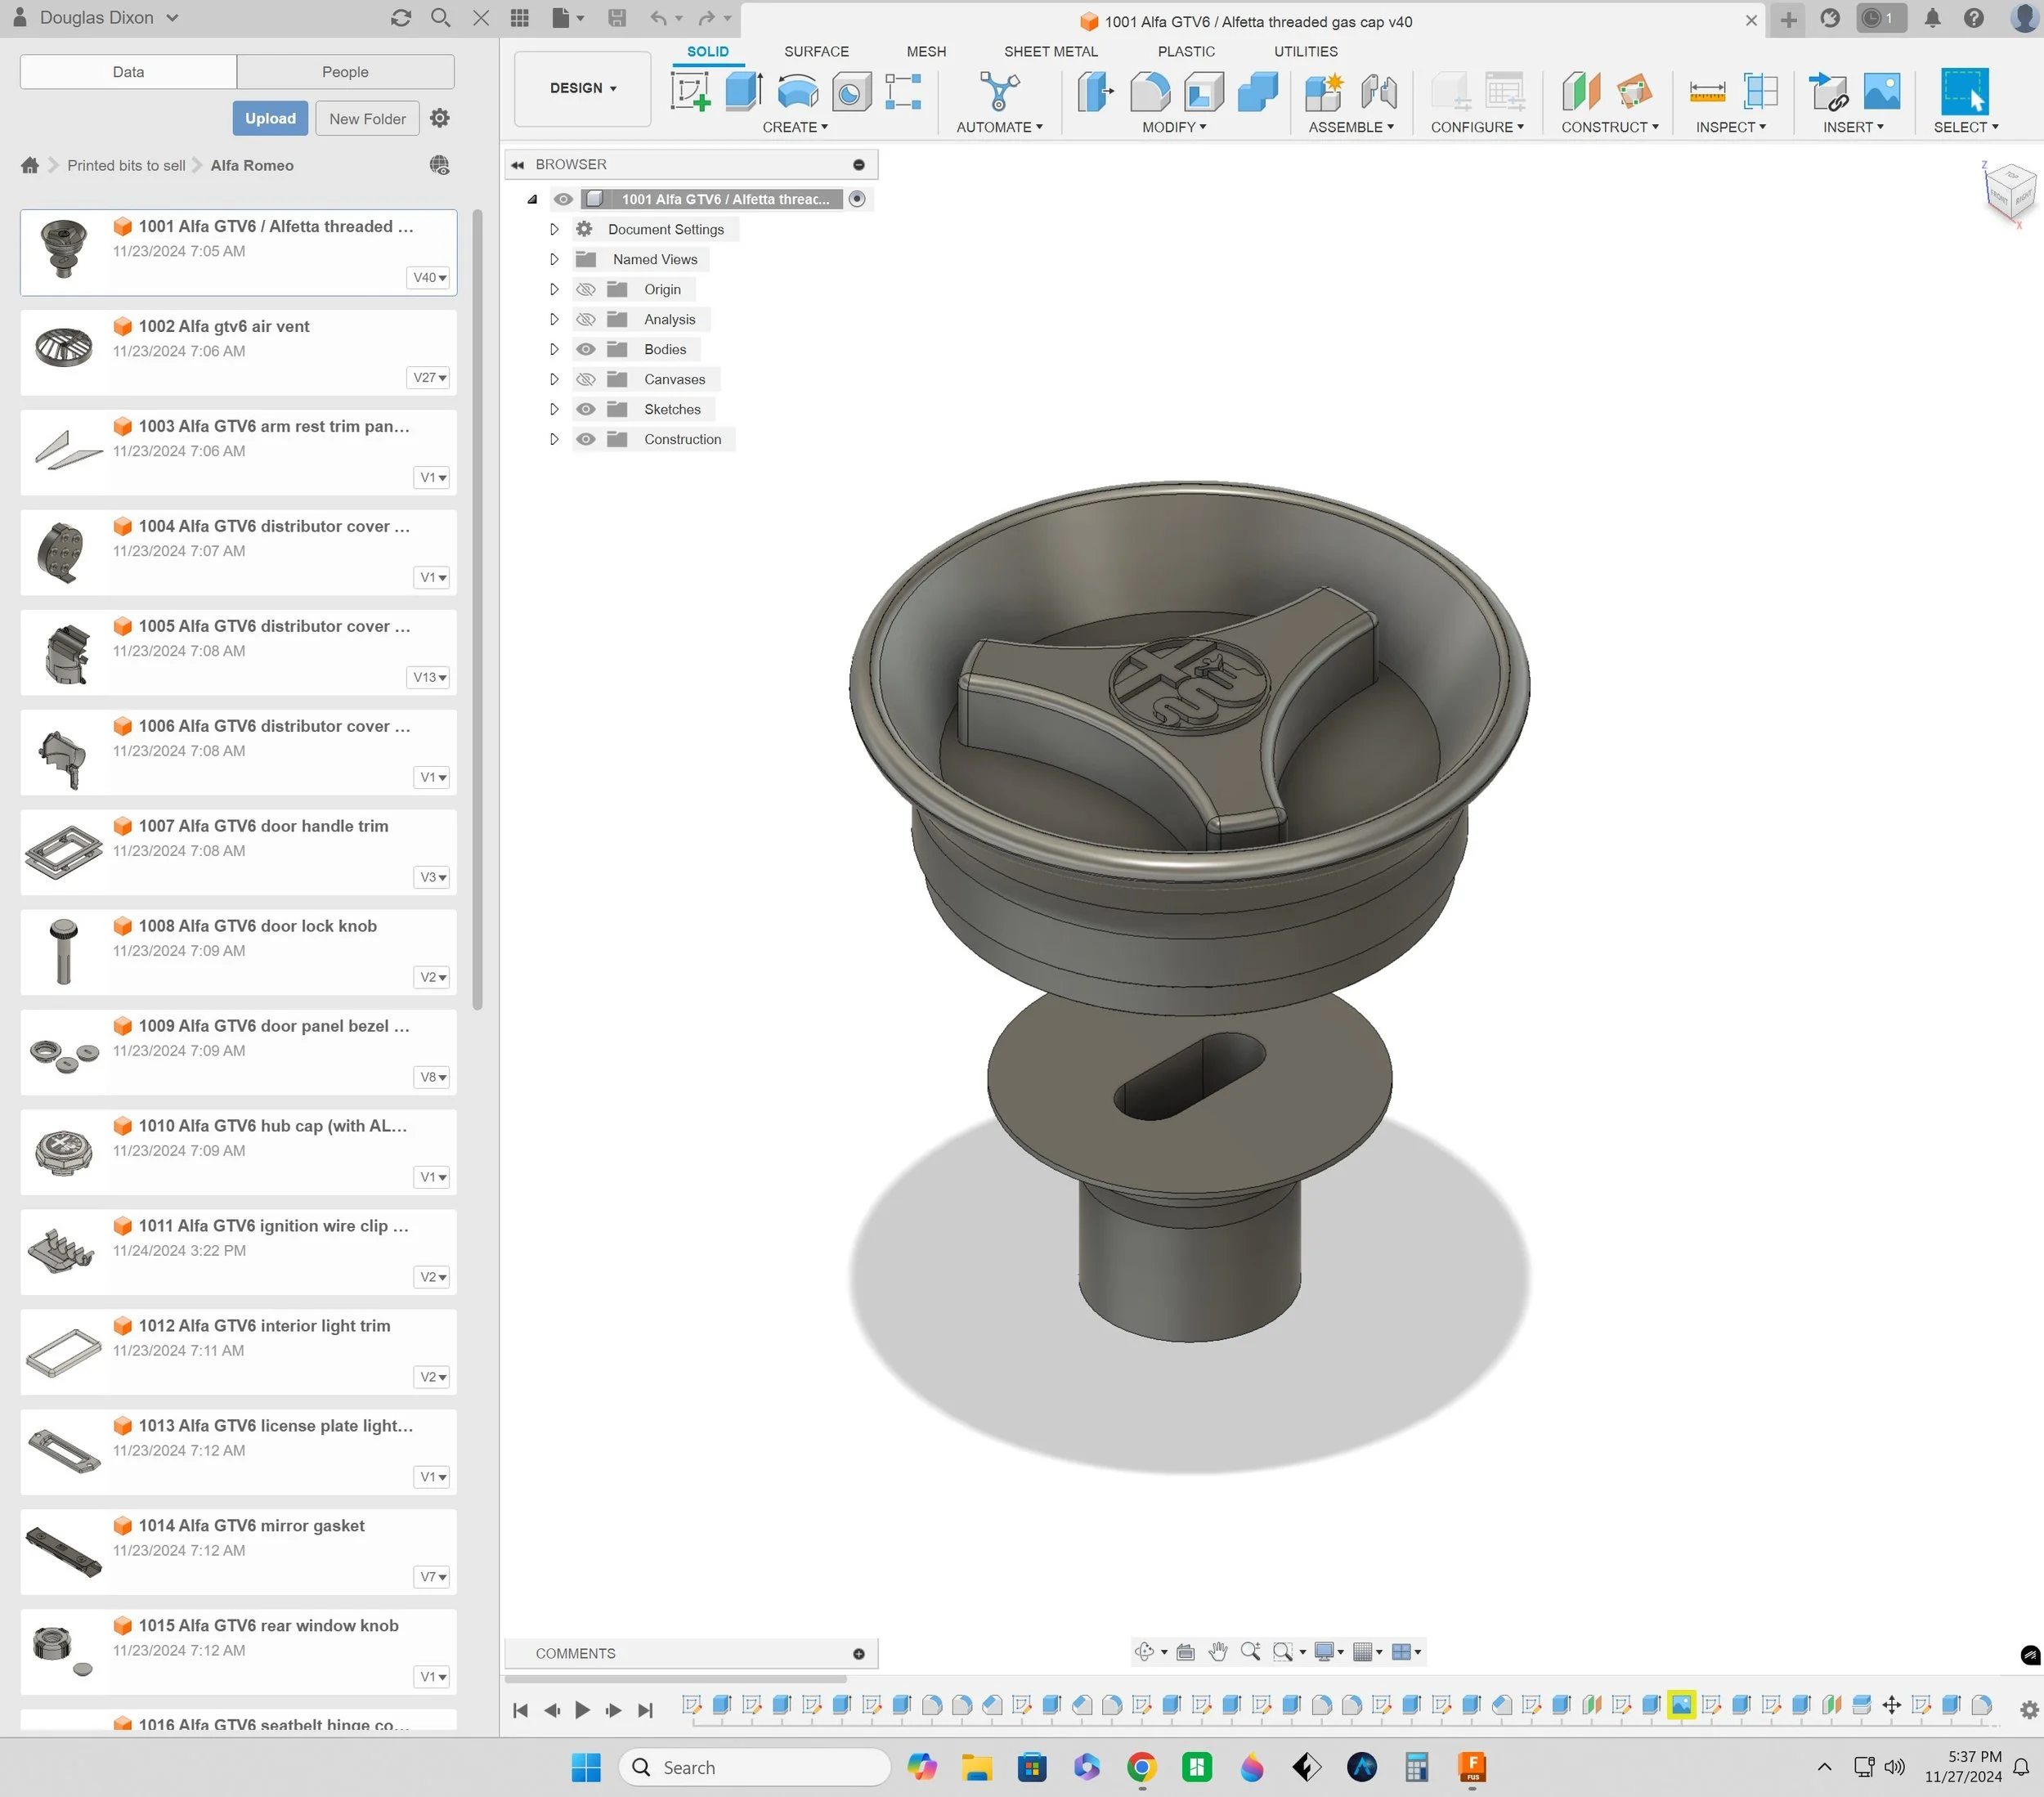
Task: Activate the Select window tool
Action: coord(1965,92)
